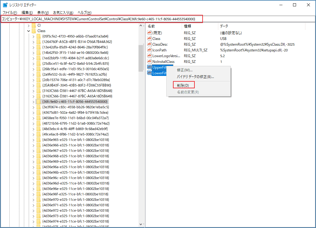Click the tree pane scroll down arrow
This screenshot has height=228, width=316.
point(141,224)
